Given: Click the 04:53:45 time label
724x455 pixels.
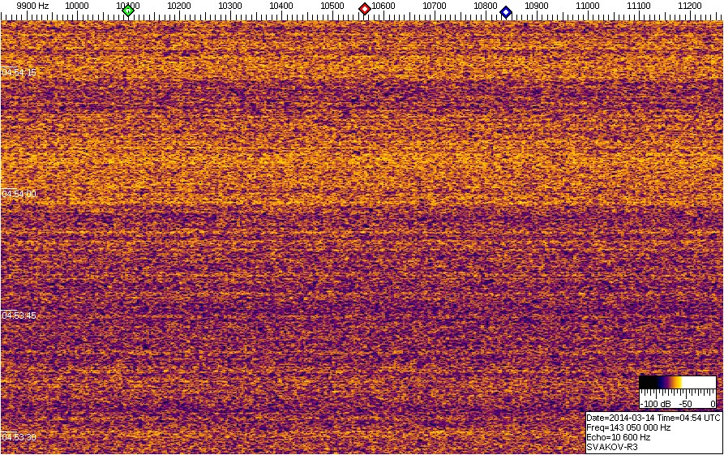Looking at the screenshot, I should click(x=19, y=315).
